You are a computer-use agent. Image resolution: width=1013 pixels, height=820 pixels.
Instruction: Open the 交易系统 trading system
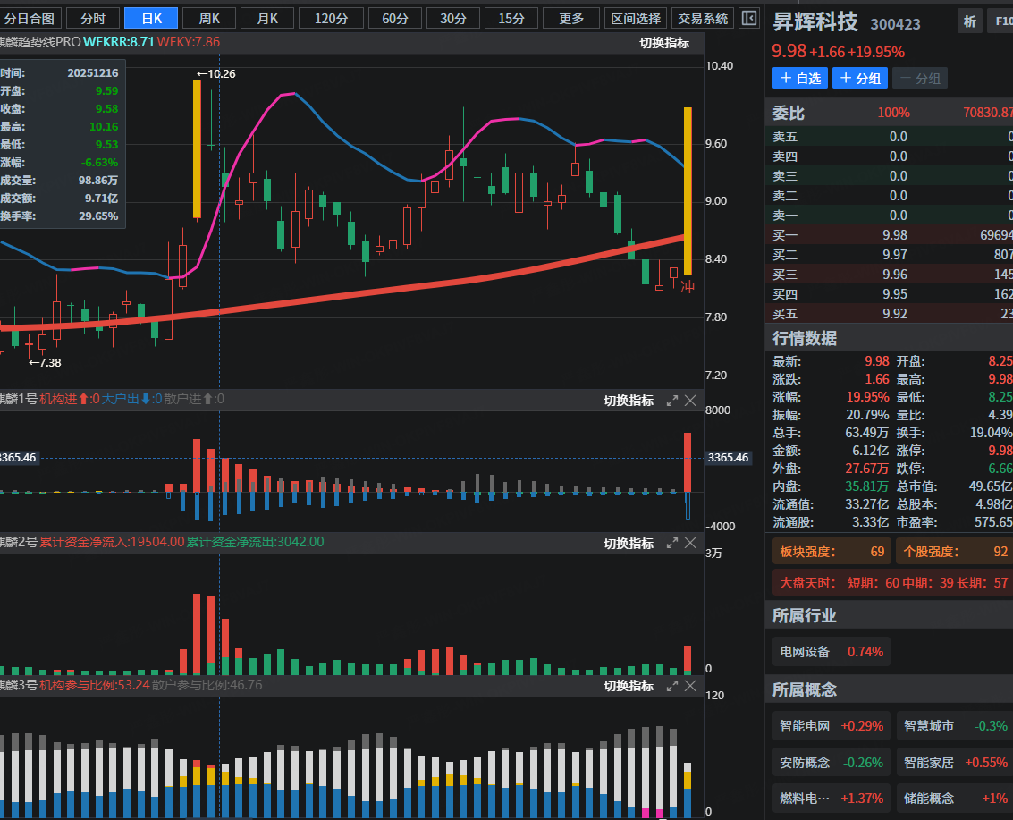click(704, 18)
